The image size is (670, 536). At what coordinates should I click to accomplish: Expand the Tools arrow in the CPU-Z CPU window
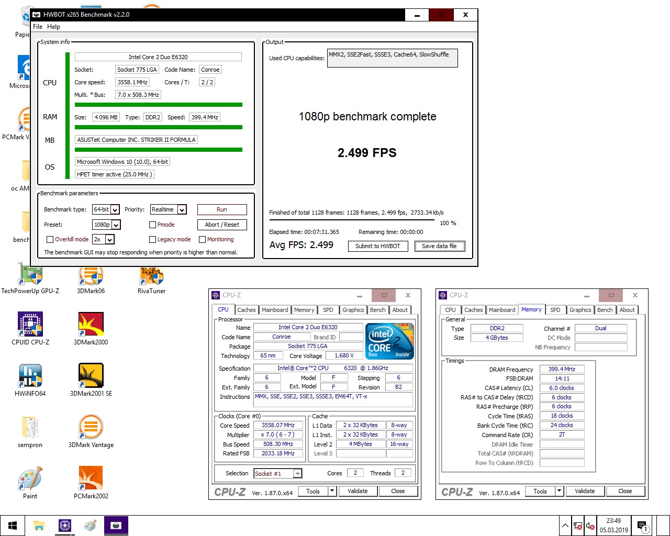click(332, 491)
